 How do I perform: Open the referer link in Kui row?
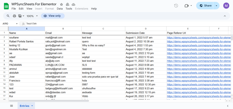(199, 96)
